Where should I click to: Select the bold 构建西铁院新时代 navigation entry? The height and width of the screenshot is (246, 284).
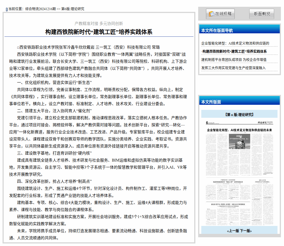coord(234,51)
